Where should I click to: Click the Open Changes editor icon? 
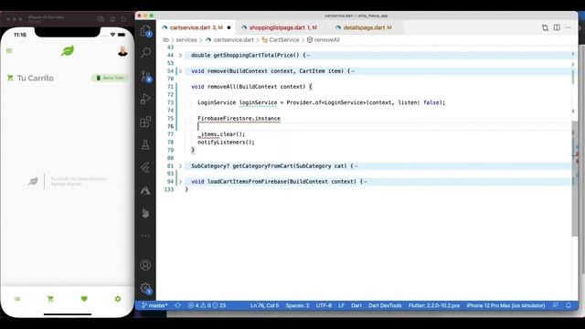[x=545, y=27]
